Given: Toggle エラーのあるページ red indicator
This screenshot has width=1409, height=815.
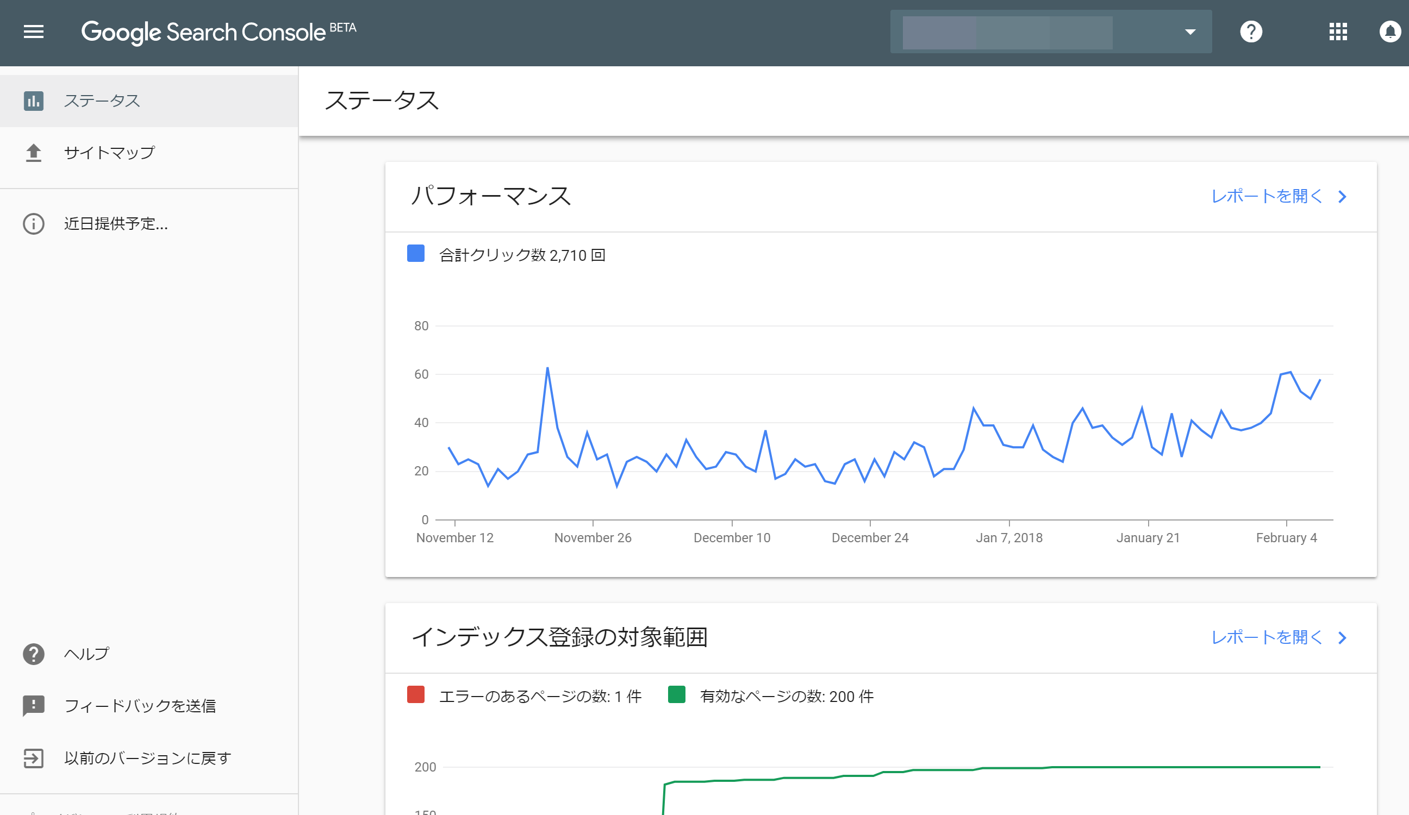Looking at the screenshot, I should tap(414, 697).
